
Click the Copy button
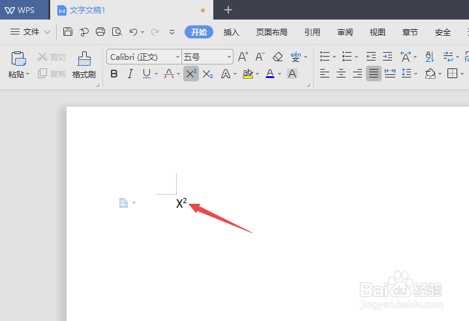[52, 74]
